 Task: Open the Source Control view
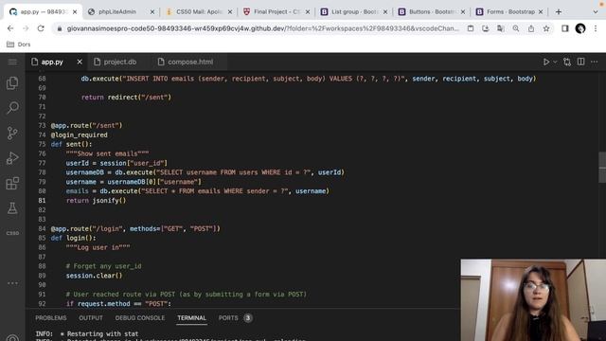click(12, 133)
